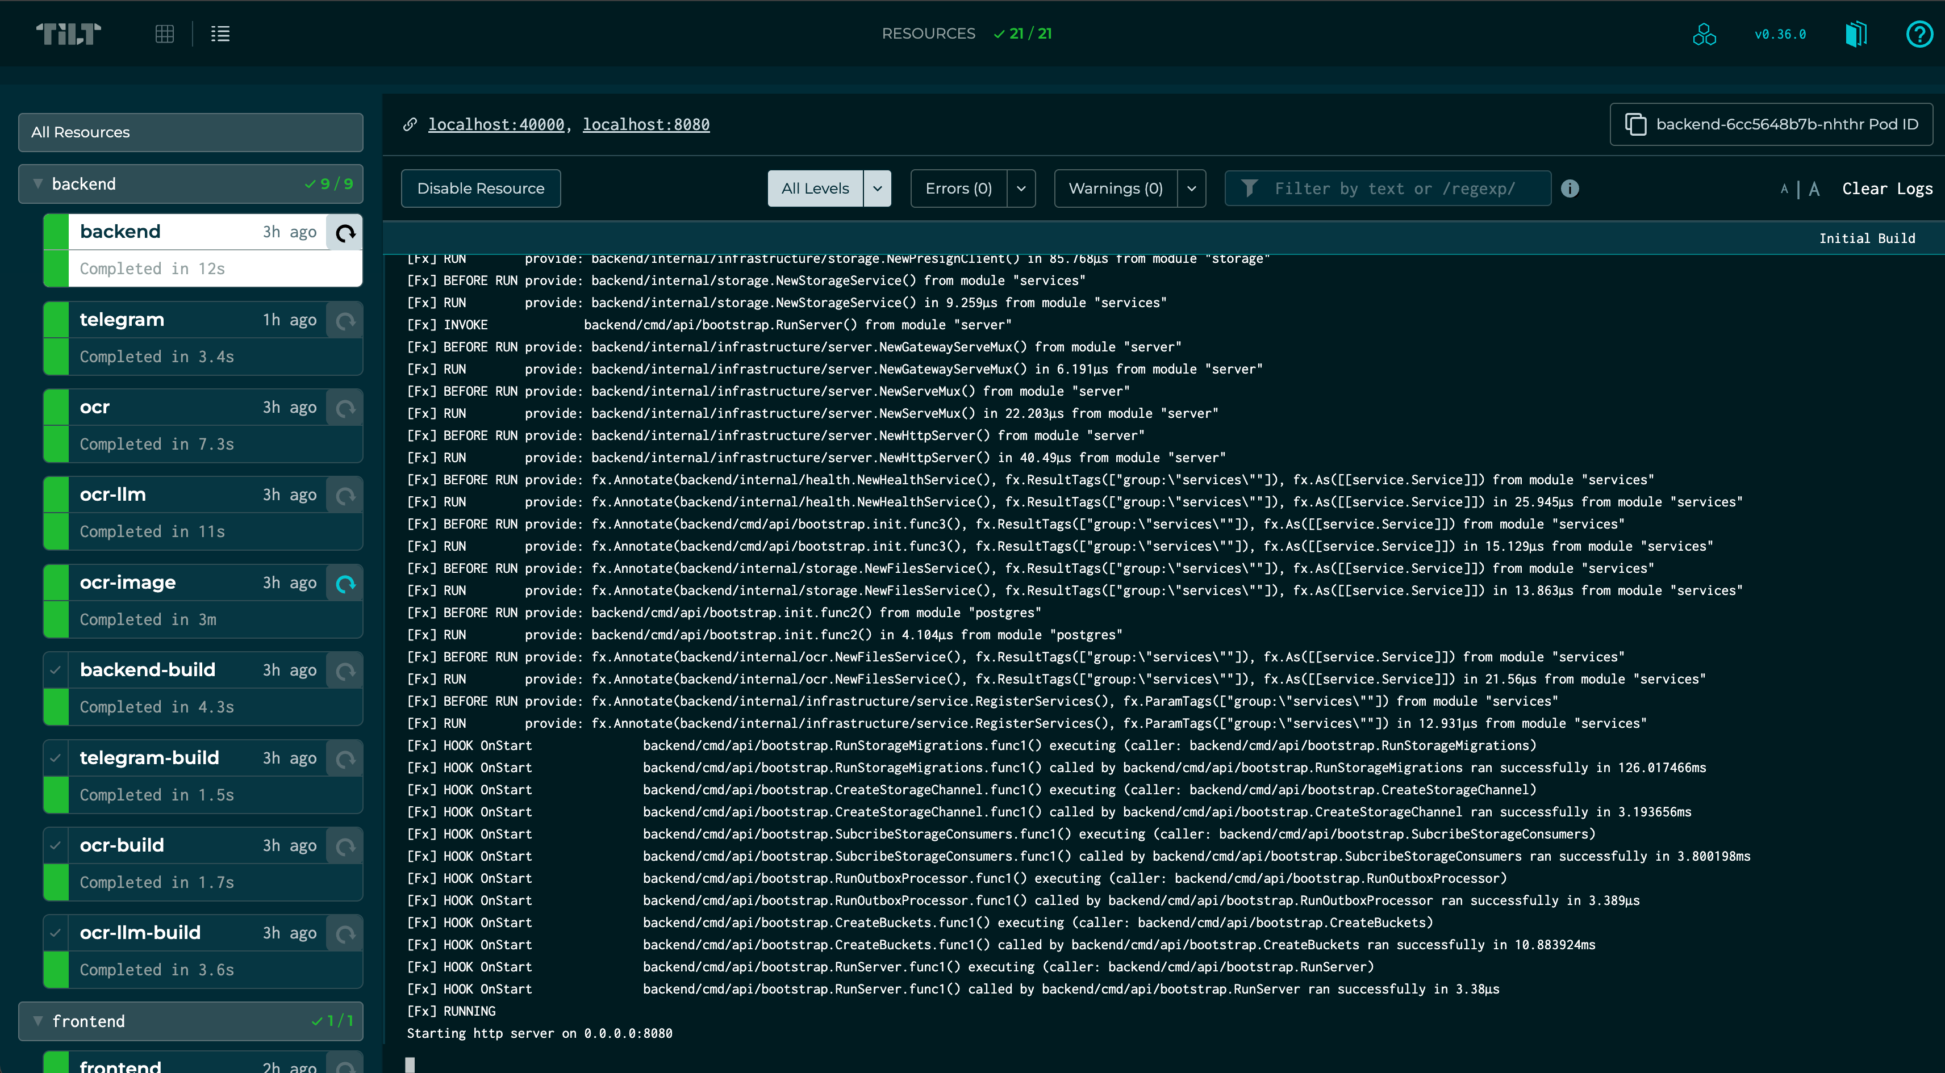Open the localhost:8080 endpoint link

pos(645,124)
